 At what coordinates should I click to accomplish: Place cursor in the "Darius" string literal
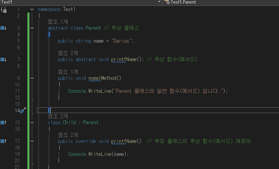[x=122, y=41]
